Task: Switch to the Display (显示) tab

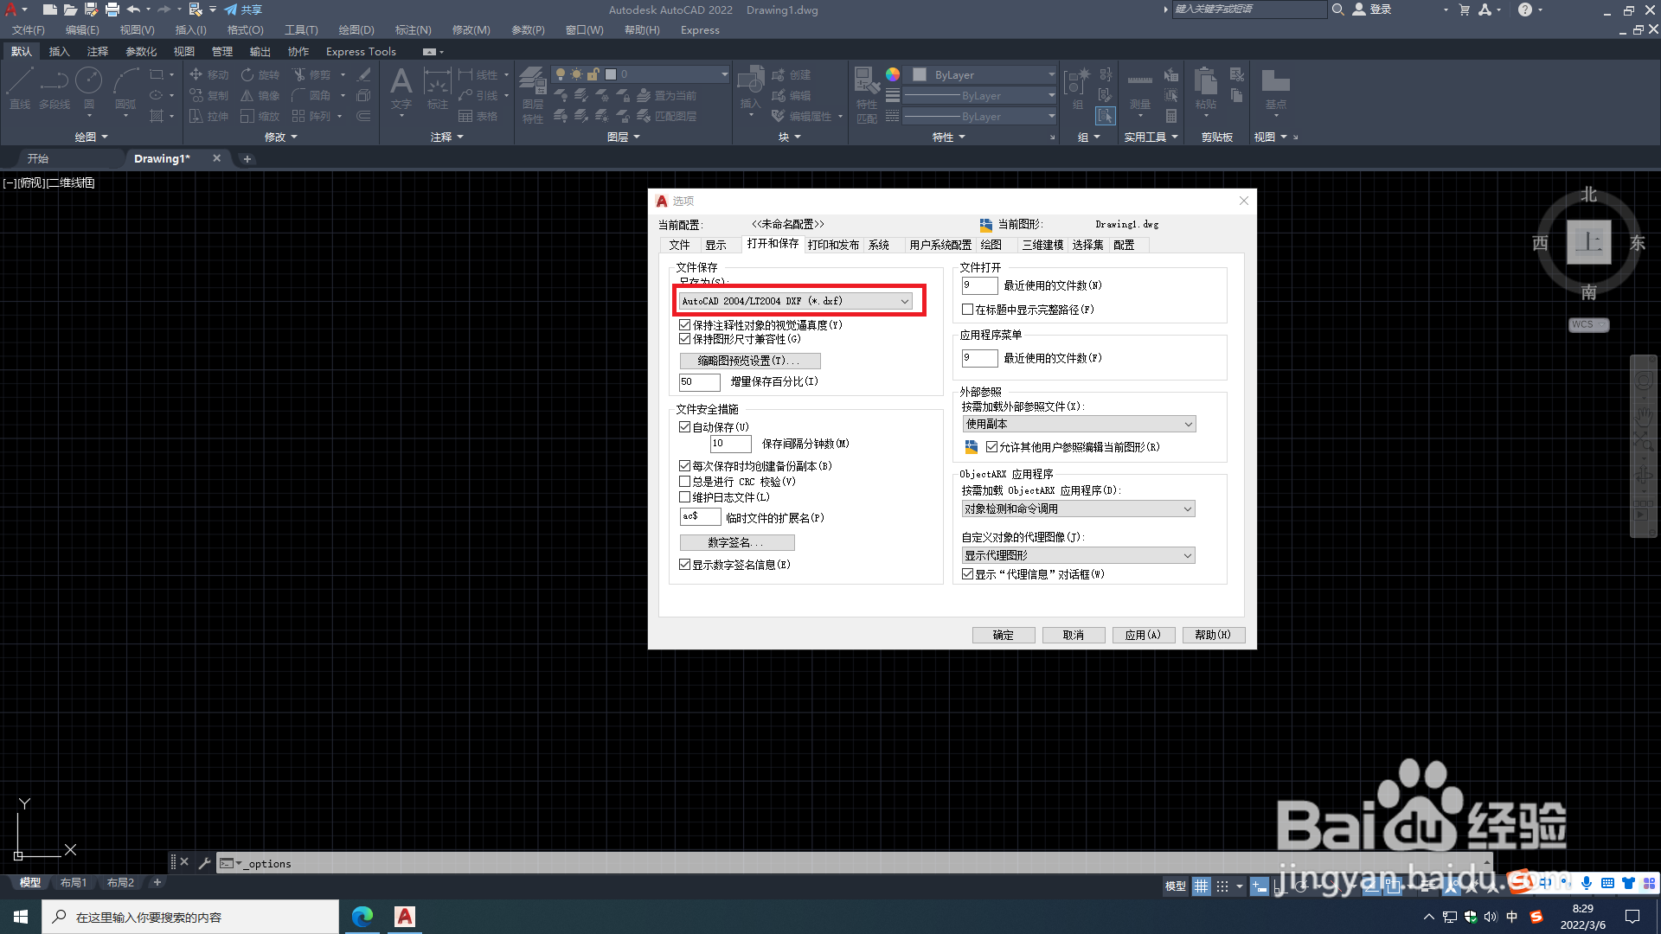Action: coord(715,245)
